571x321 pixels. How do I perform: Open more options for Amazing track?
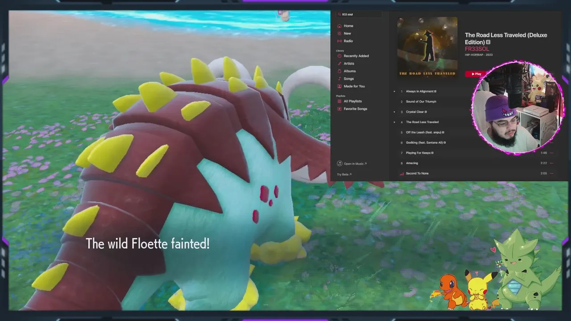tap(552, 163)
